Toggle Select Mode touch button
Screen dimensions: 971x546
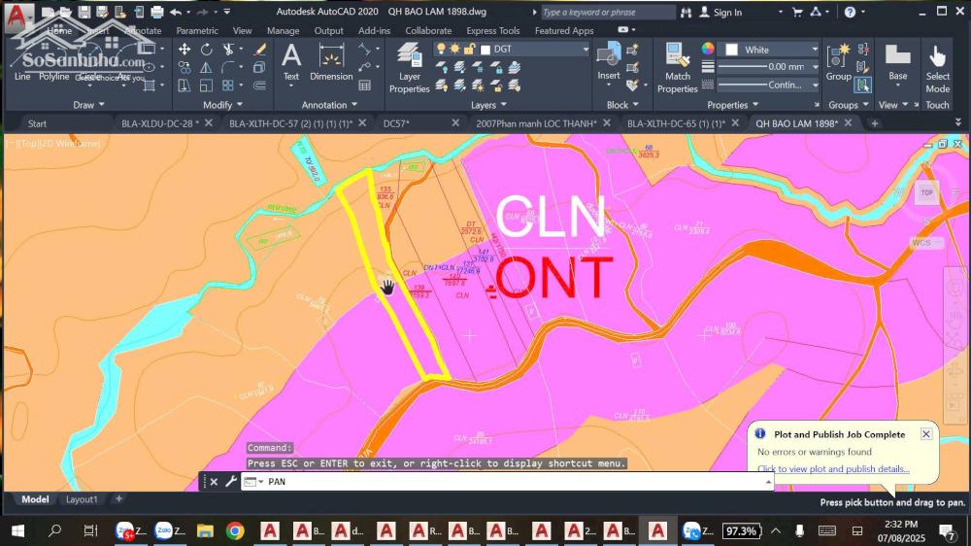(x=937, y=68)
